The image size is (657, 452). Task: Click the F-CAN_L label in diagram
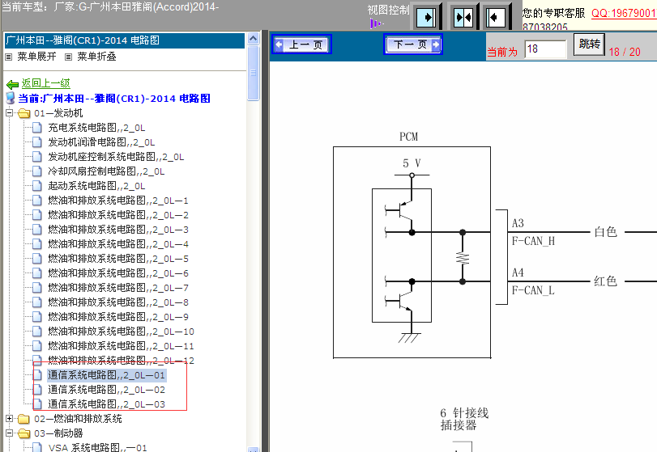tap(533, 290)
